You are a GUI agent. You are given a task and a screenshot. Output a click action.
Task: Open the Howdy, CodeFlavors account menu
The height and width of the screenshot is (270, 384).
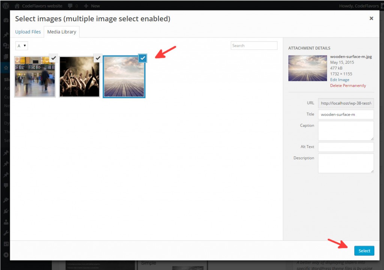click(x=360, y=6)
